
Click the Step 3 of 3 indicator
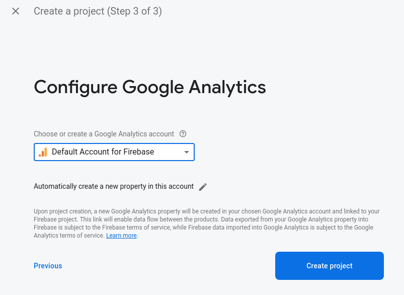[x=134, y=11]
